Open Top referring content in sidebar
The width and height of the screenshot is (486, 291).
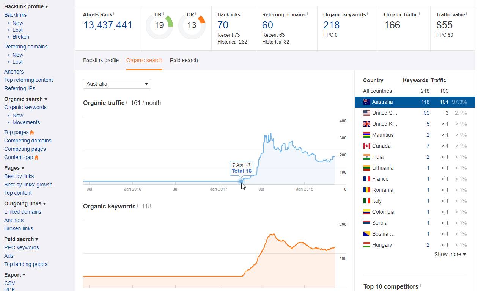[x=28, y=80]
